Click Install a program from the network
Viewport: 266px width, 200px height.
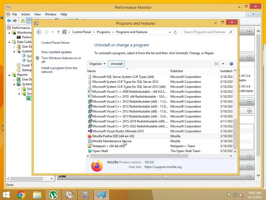(x=59, y=70)
